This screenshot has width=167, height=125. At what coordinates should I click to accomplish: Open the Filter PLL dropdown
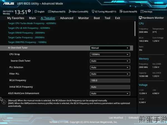tap(110, 74)
